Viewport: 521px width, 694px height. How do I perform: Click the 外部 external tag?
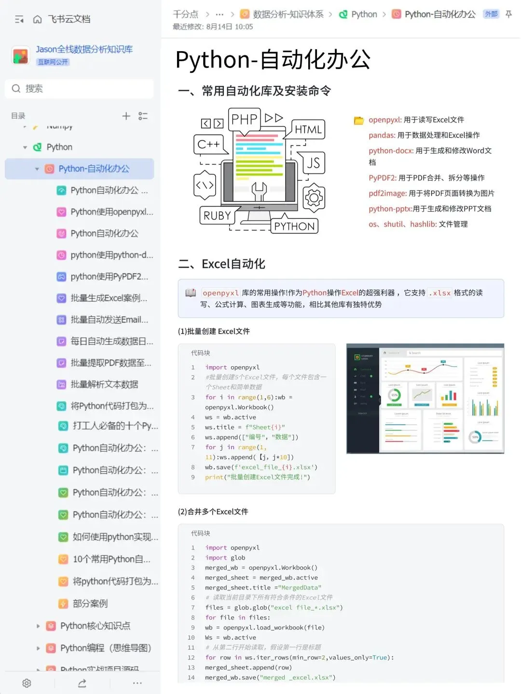[x=491, y=14]
